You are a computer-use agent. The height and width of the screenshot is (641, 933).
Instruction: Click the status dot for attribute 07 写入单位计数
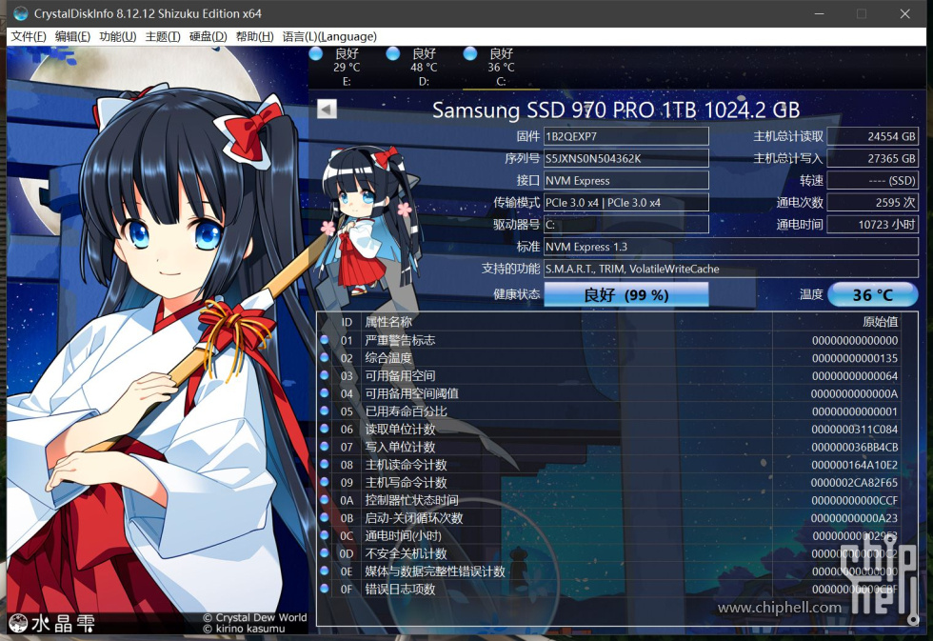(x=325, y=446)
